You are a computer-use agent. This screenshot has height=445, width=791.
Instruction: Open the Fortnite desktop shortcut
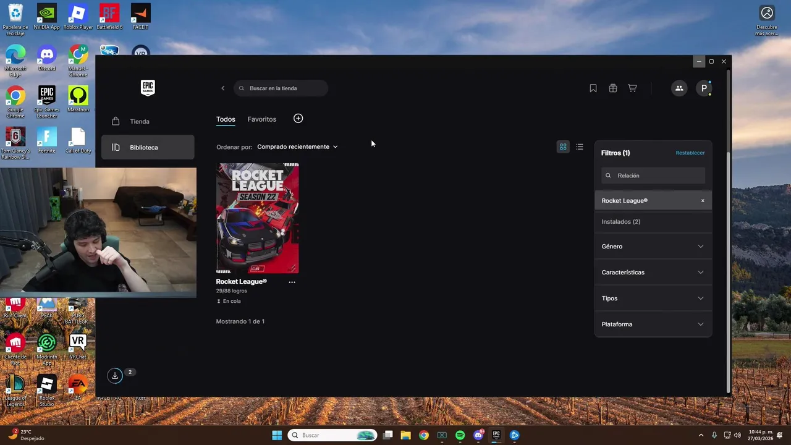[x=47, y=141]
